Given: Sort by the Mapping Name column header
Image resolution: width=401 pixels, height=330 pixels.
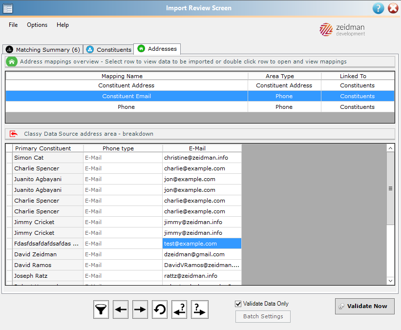Looking at the screenshot, I should pos(127,76).
